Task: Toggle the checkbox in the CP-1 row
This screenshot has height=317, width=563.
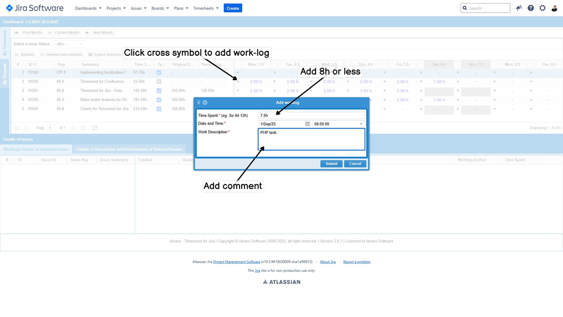Action: (159, 73)
